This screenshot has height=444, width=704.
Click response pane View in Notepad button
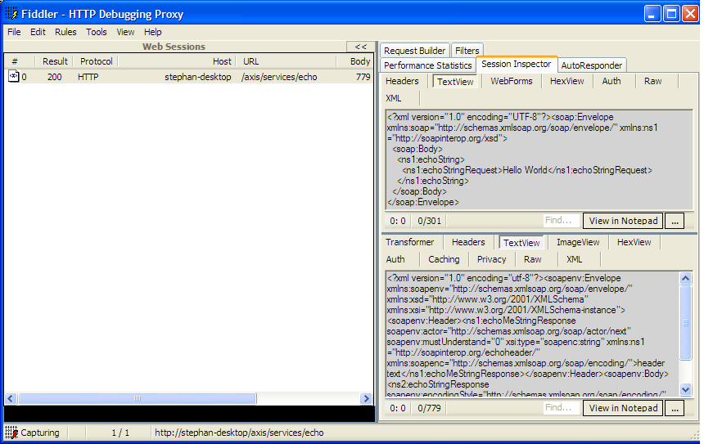(x=623, y=408)
